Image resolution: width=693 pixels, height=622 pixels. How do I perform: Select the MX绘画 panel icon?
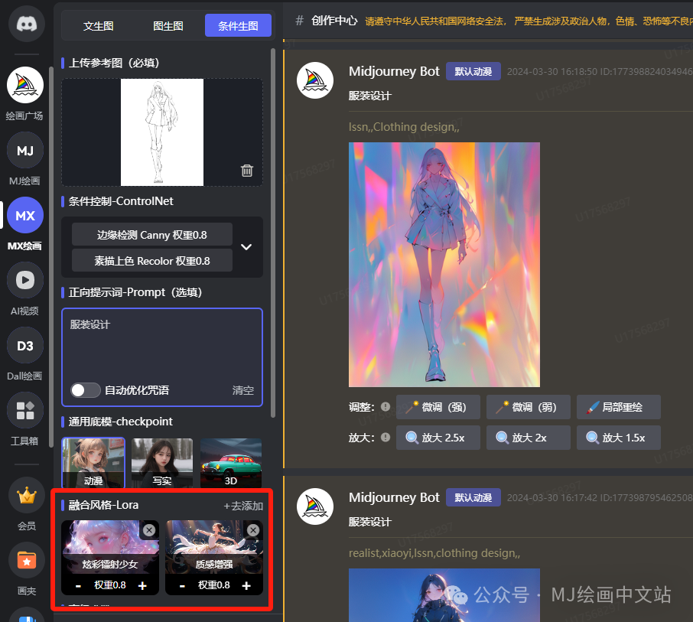point(24,215)
